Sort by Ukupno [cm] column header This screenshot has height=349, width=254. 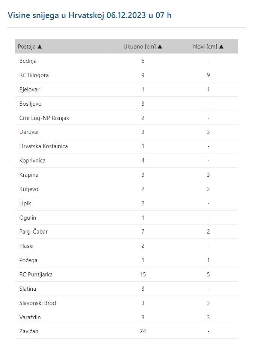[140, 47]
